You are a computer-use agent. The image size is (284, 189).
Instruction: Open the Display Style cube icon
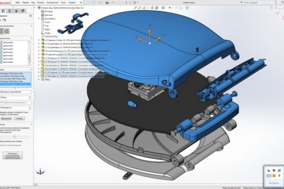point(164,8)
